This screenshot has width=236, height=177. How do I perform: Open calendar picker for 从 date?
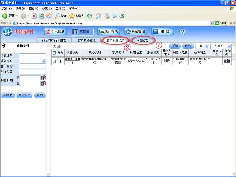coord(43,78)
